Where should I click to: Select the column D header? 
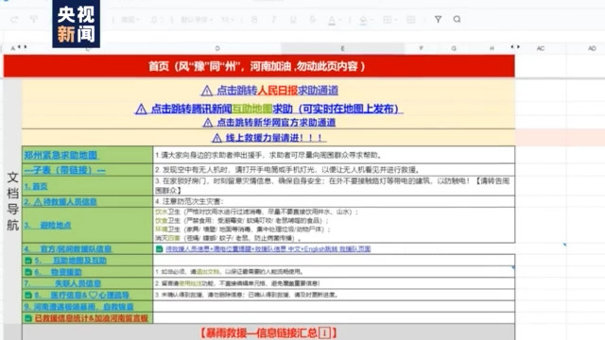click(217, 48)
